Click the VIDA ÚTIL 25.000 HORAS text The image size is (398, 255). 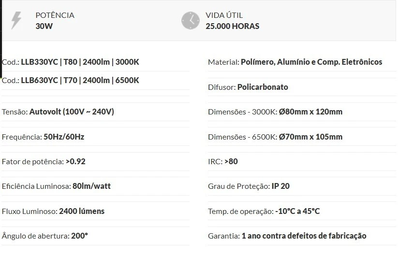point(232,20)
